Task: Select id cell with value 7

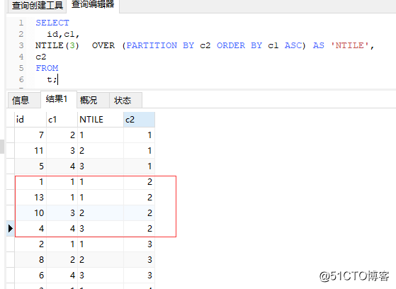Action: [x=30, y=135]
